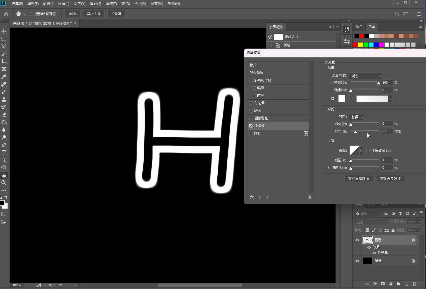
Task: Open the 濾鏡(T) menu
Action: [111, 4]
